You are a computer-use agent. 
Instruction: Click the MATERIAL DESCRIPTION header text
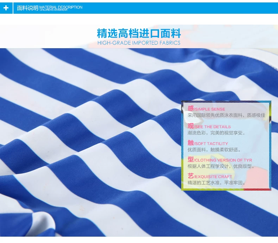61,7
